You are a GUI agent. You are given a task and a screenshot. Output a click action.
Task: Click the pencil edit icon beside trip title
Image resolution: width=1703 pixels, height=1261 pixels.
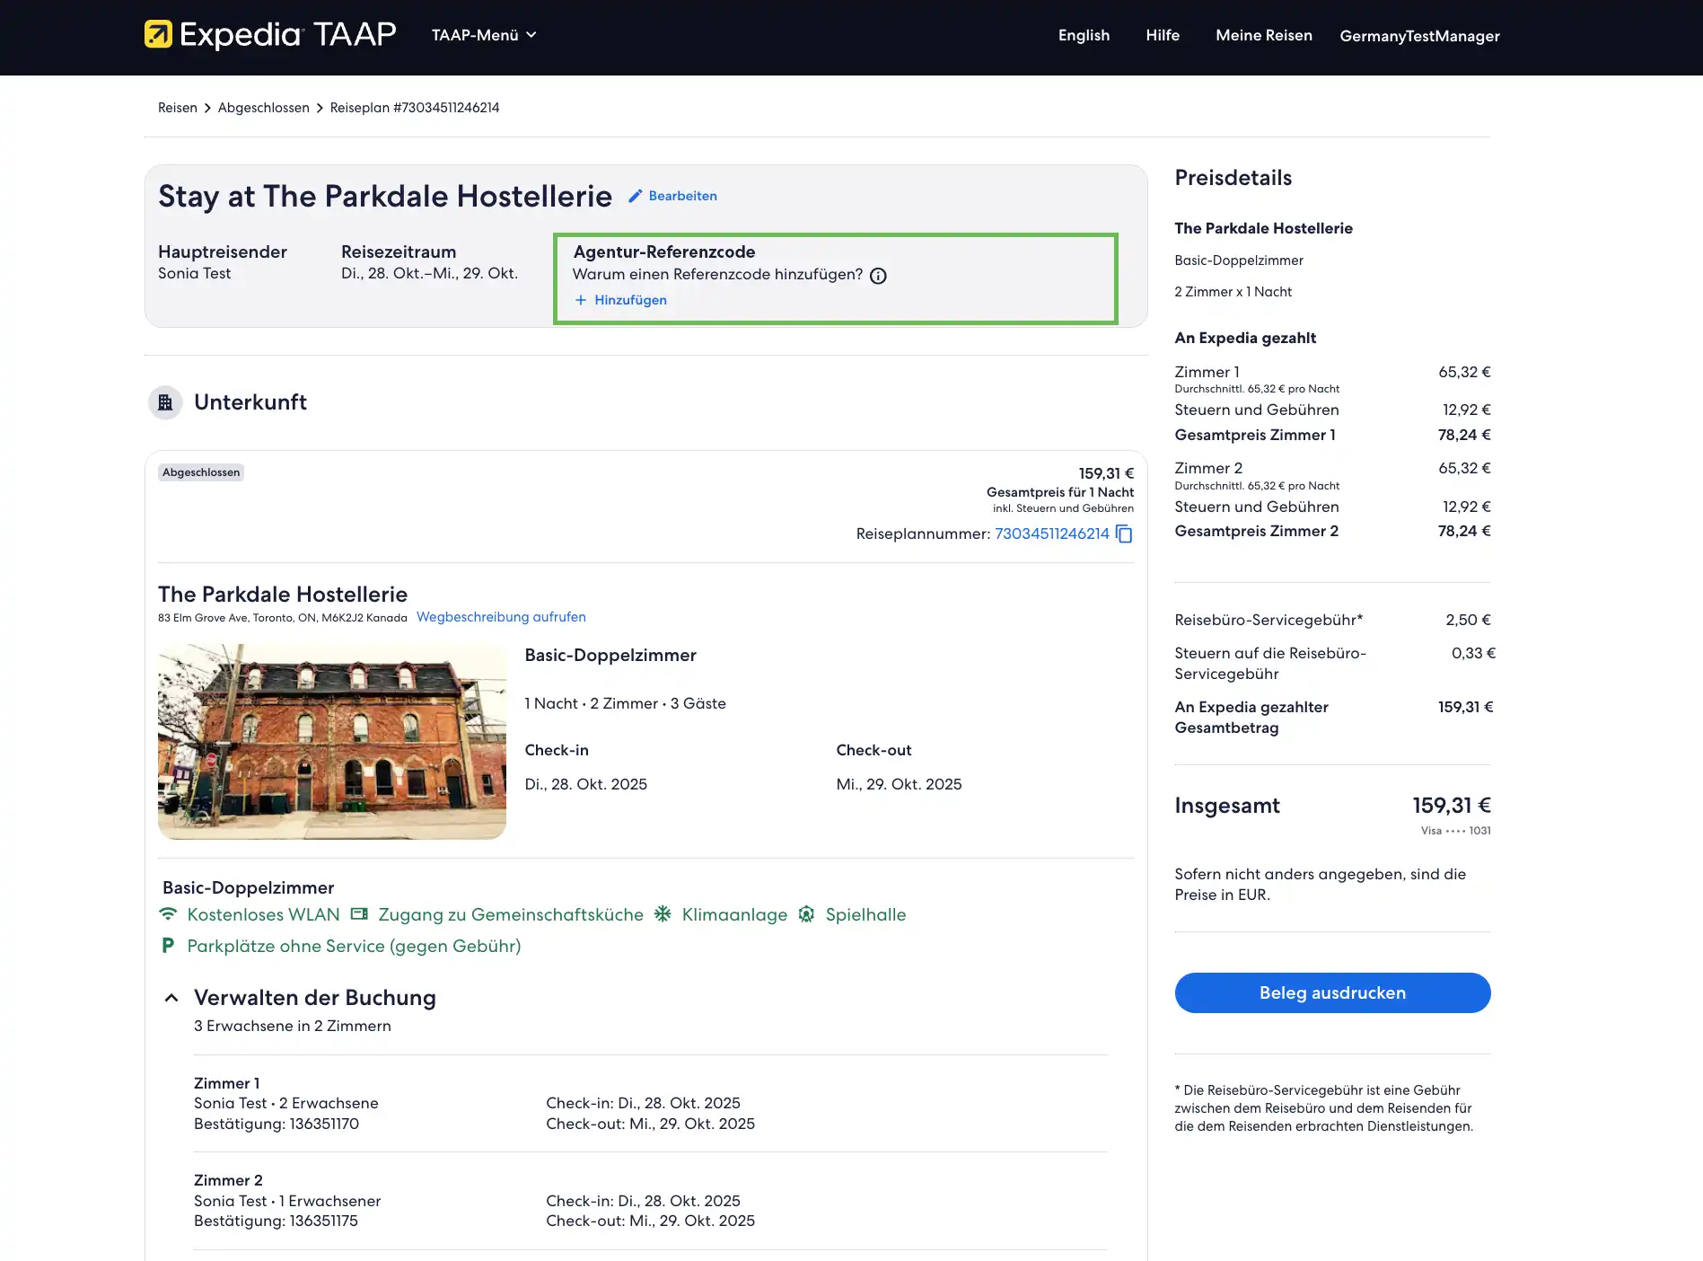coord(636,196)
